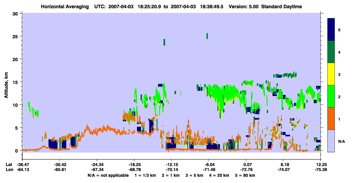The image size is (356, 183).
Task: Click the '5 = 80 km' legend entry
Action: pos(245,175)
